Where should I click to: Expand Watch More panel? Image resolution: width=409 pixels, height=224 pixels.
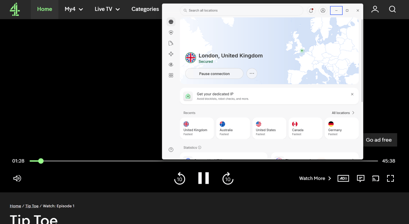click(x=315, y=179)
